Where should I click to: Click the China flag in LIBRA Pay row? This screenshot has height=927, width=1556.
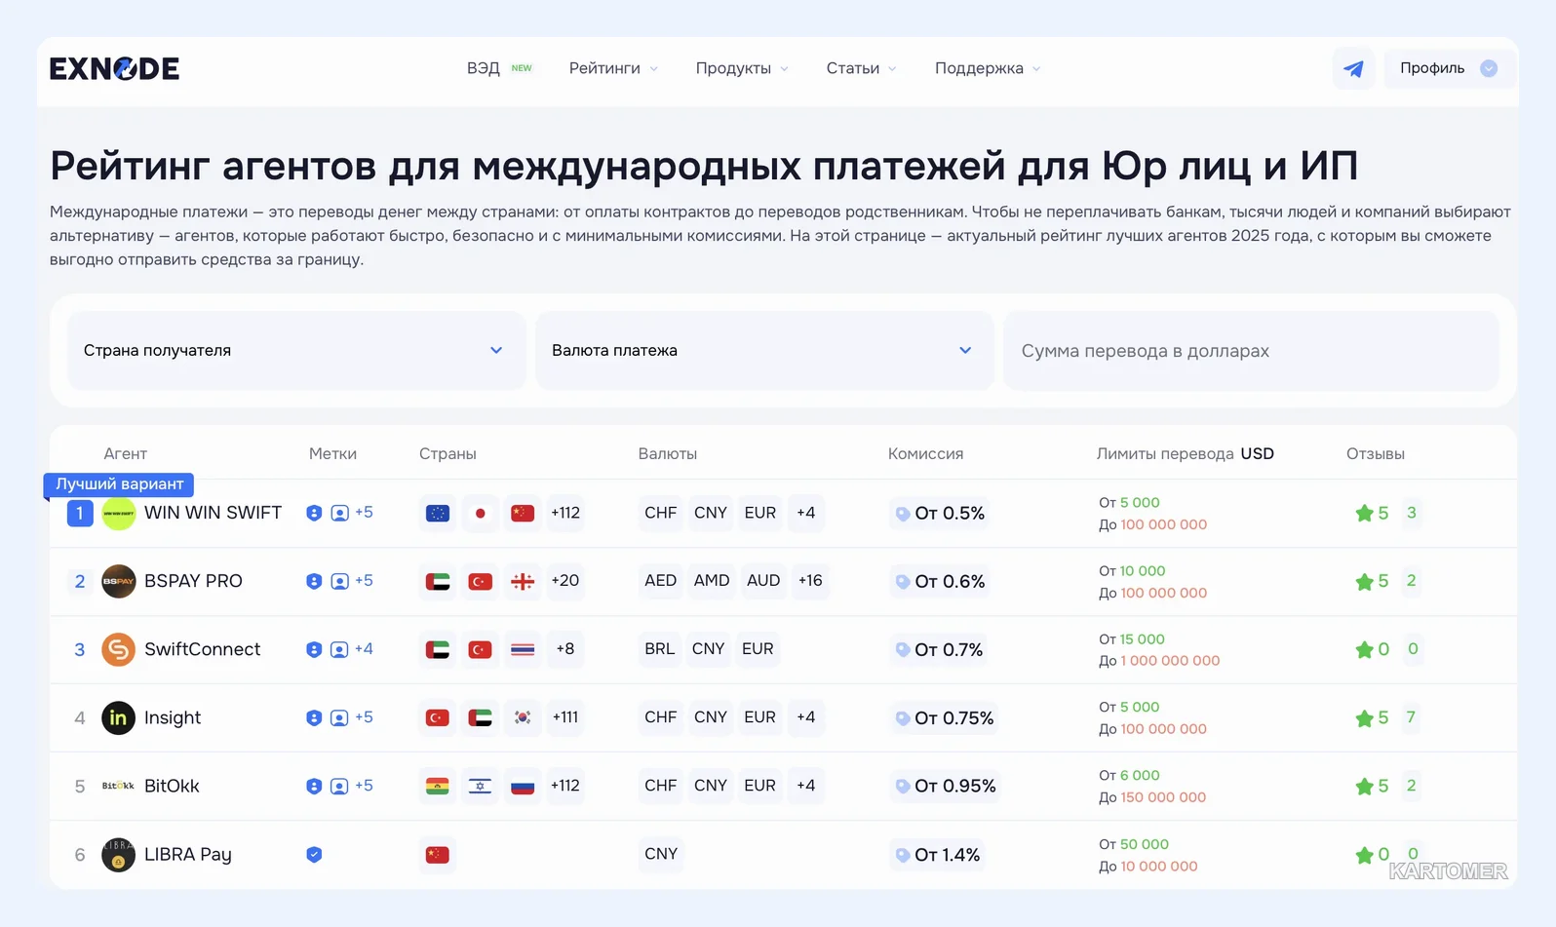pos(438,855)
